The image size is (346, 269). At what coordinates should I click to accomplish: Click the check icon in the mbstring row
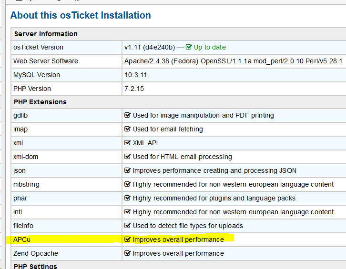click(x=127, y=184)
